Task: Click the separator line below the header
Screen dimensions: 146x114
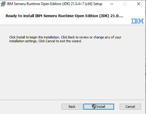Action: [x=72, y=25]
